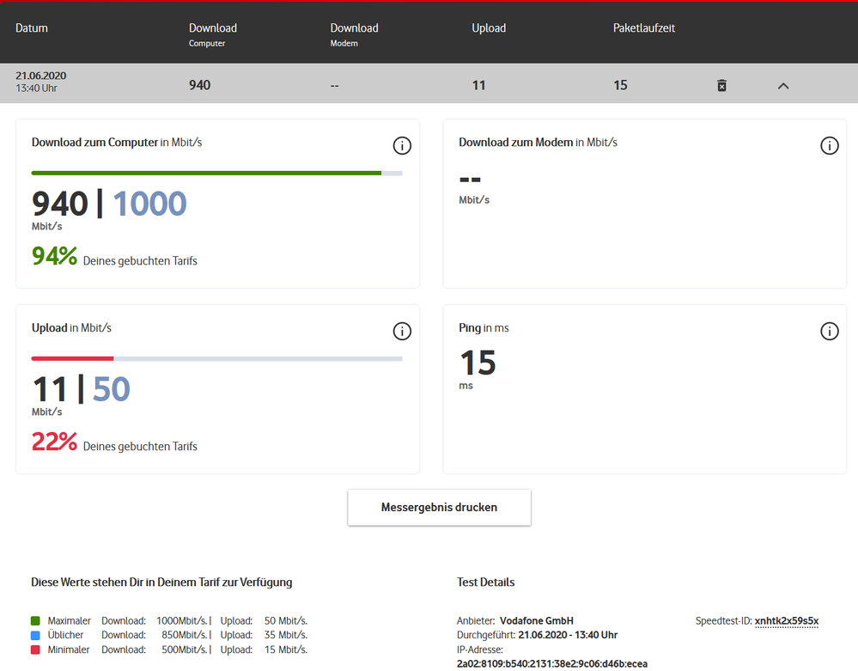Click the Paketlaufzeit column header
The height and width of the screenshot is (671, 858).
coord(643,28)
